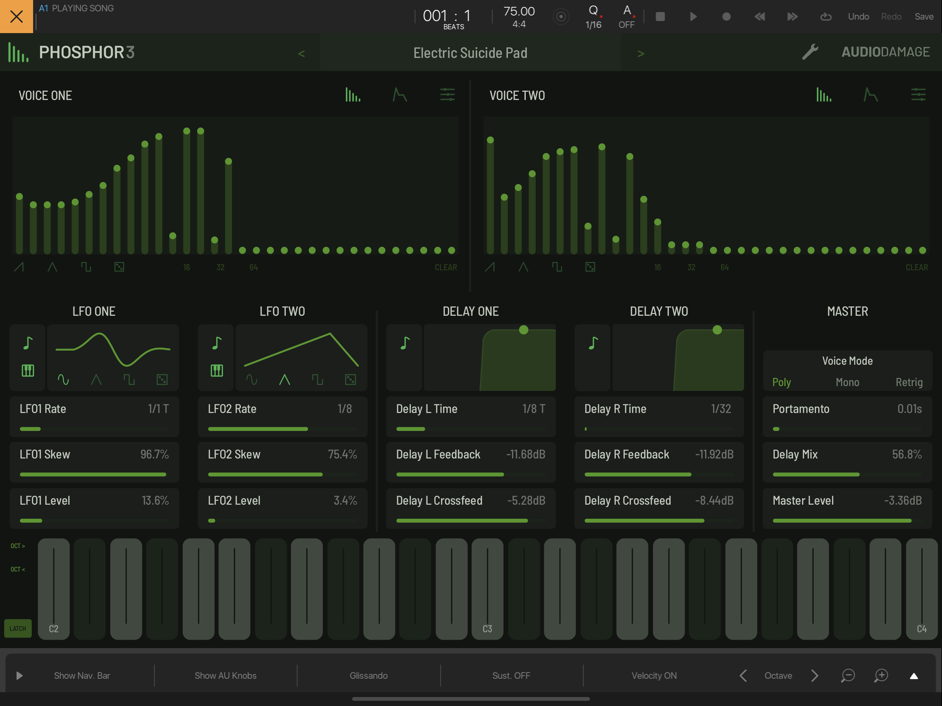Expand bottom toolbar with up triangle
The image size is (942, 706).
click(913, 676)
